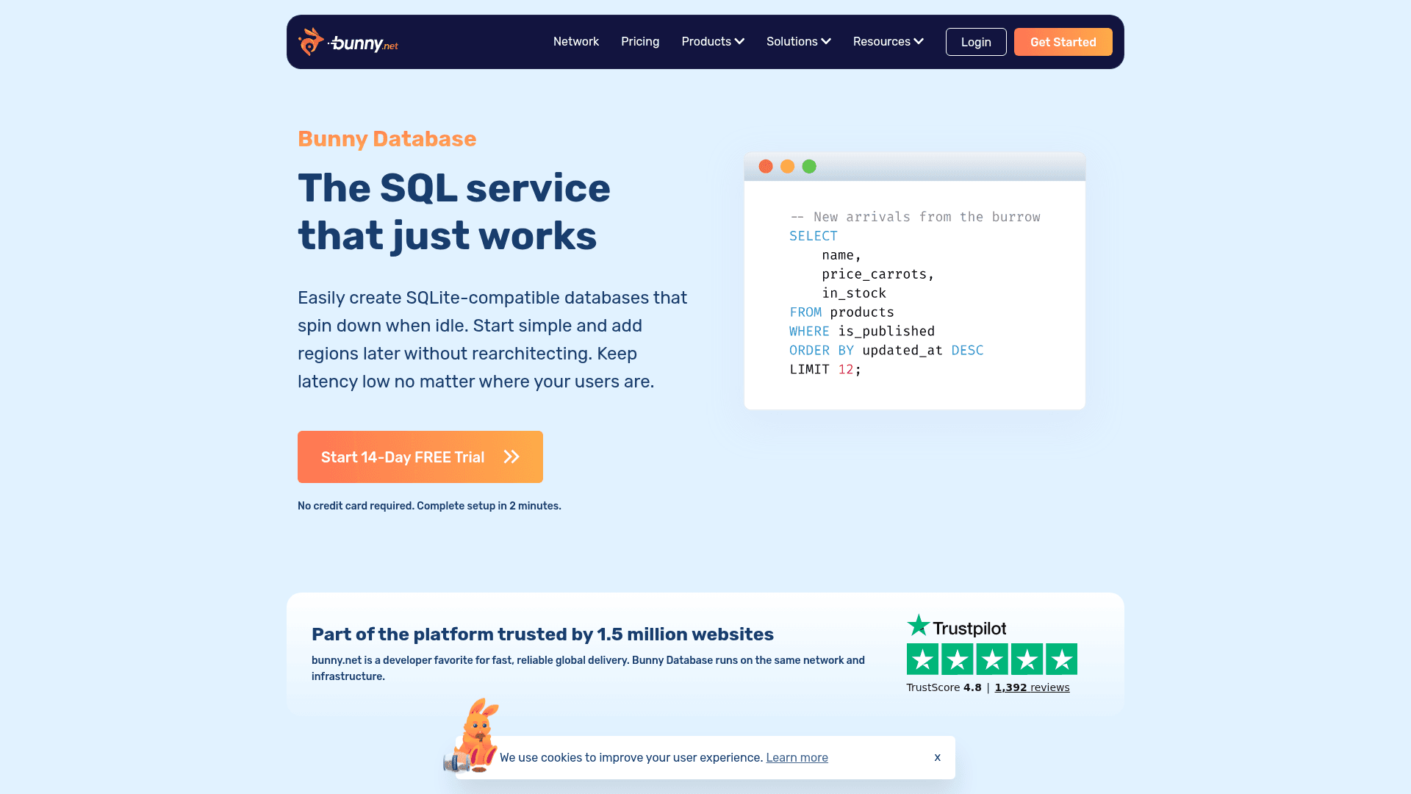Go to the Network page

pos(575,42)
